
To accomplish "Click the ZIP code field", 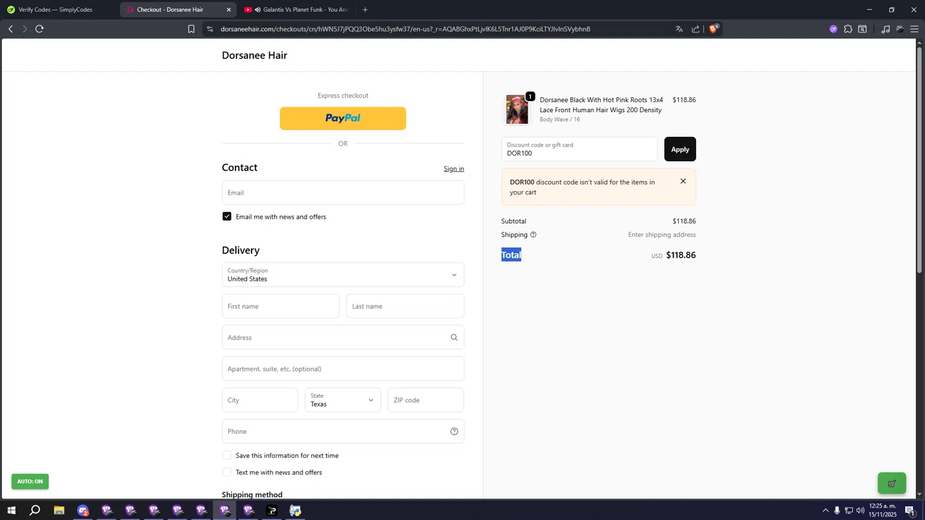I will tap(425, 400).
